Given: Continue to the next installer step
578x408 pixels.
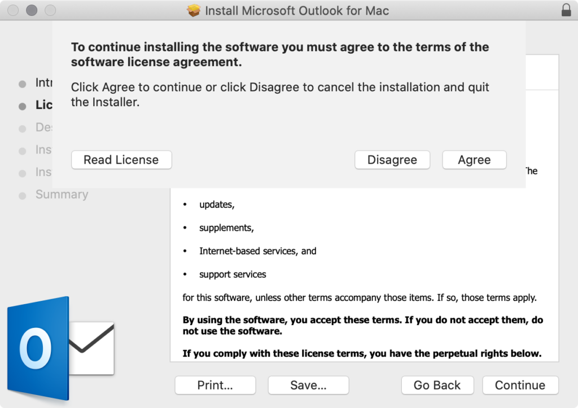Looking at the screenshot, I should tap(520, 385).
